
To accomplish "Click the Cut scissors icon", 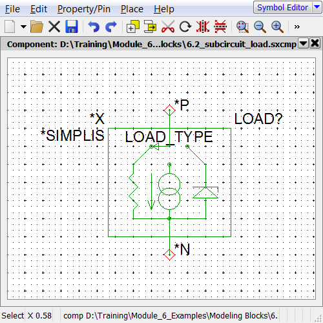I will [168, 26].
